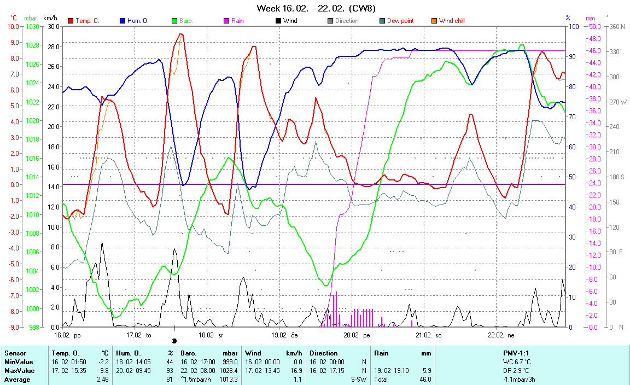Click the red Temp. O. legend swatch
This screenshot has height=385, width=630.
coord(71,21)
